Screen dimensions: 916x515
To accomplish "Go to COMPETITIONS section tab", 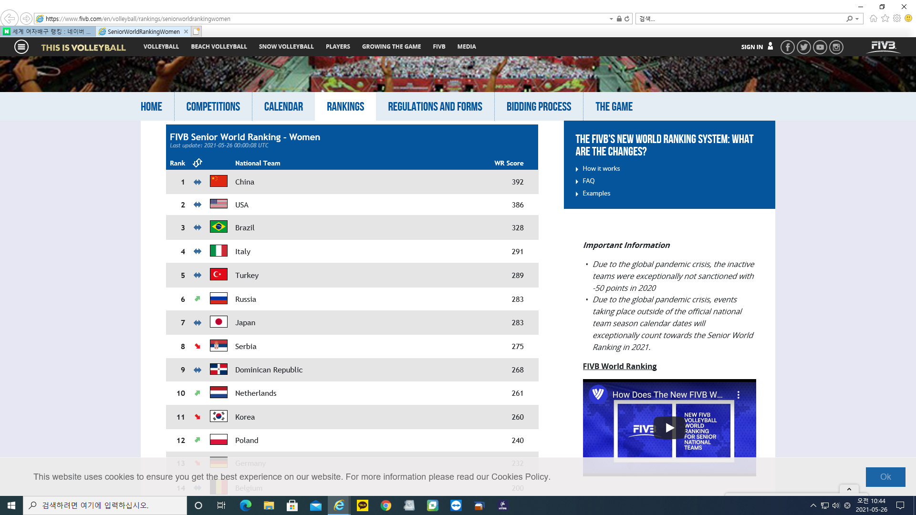I will (x=213, y=106).
